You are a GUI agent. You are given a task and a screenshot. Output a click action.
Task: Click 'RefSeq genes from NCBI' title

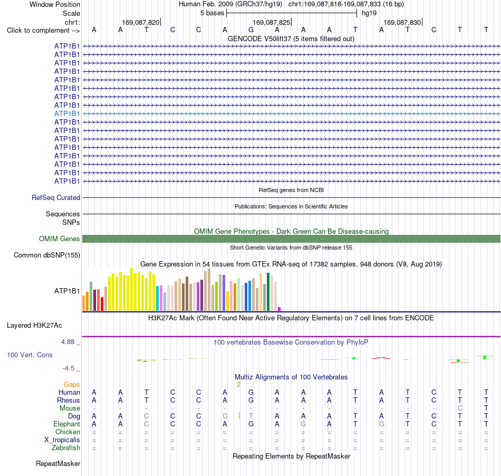pos(291,190)
